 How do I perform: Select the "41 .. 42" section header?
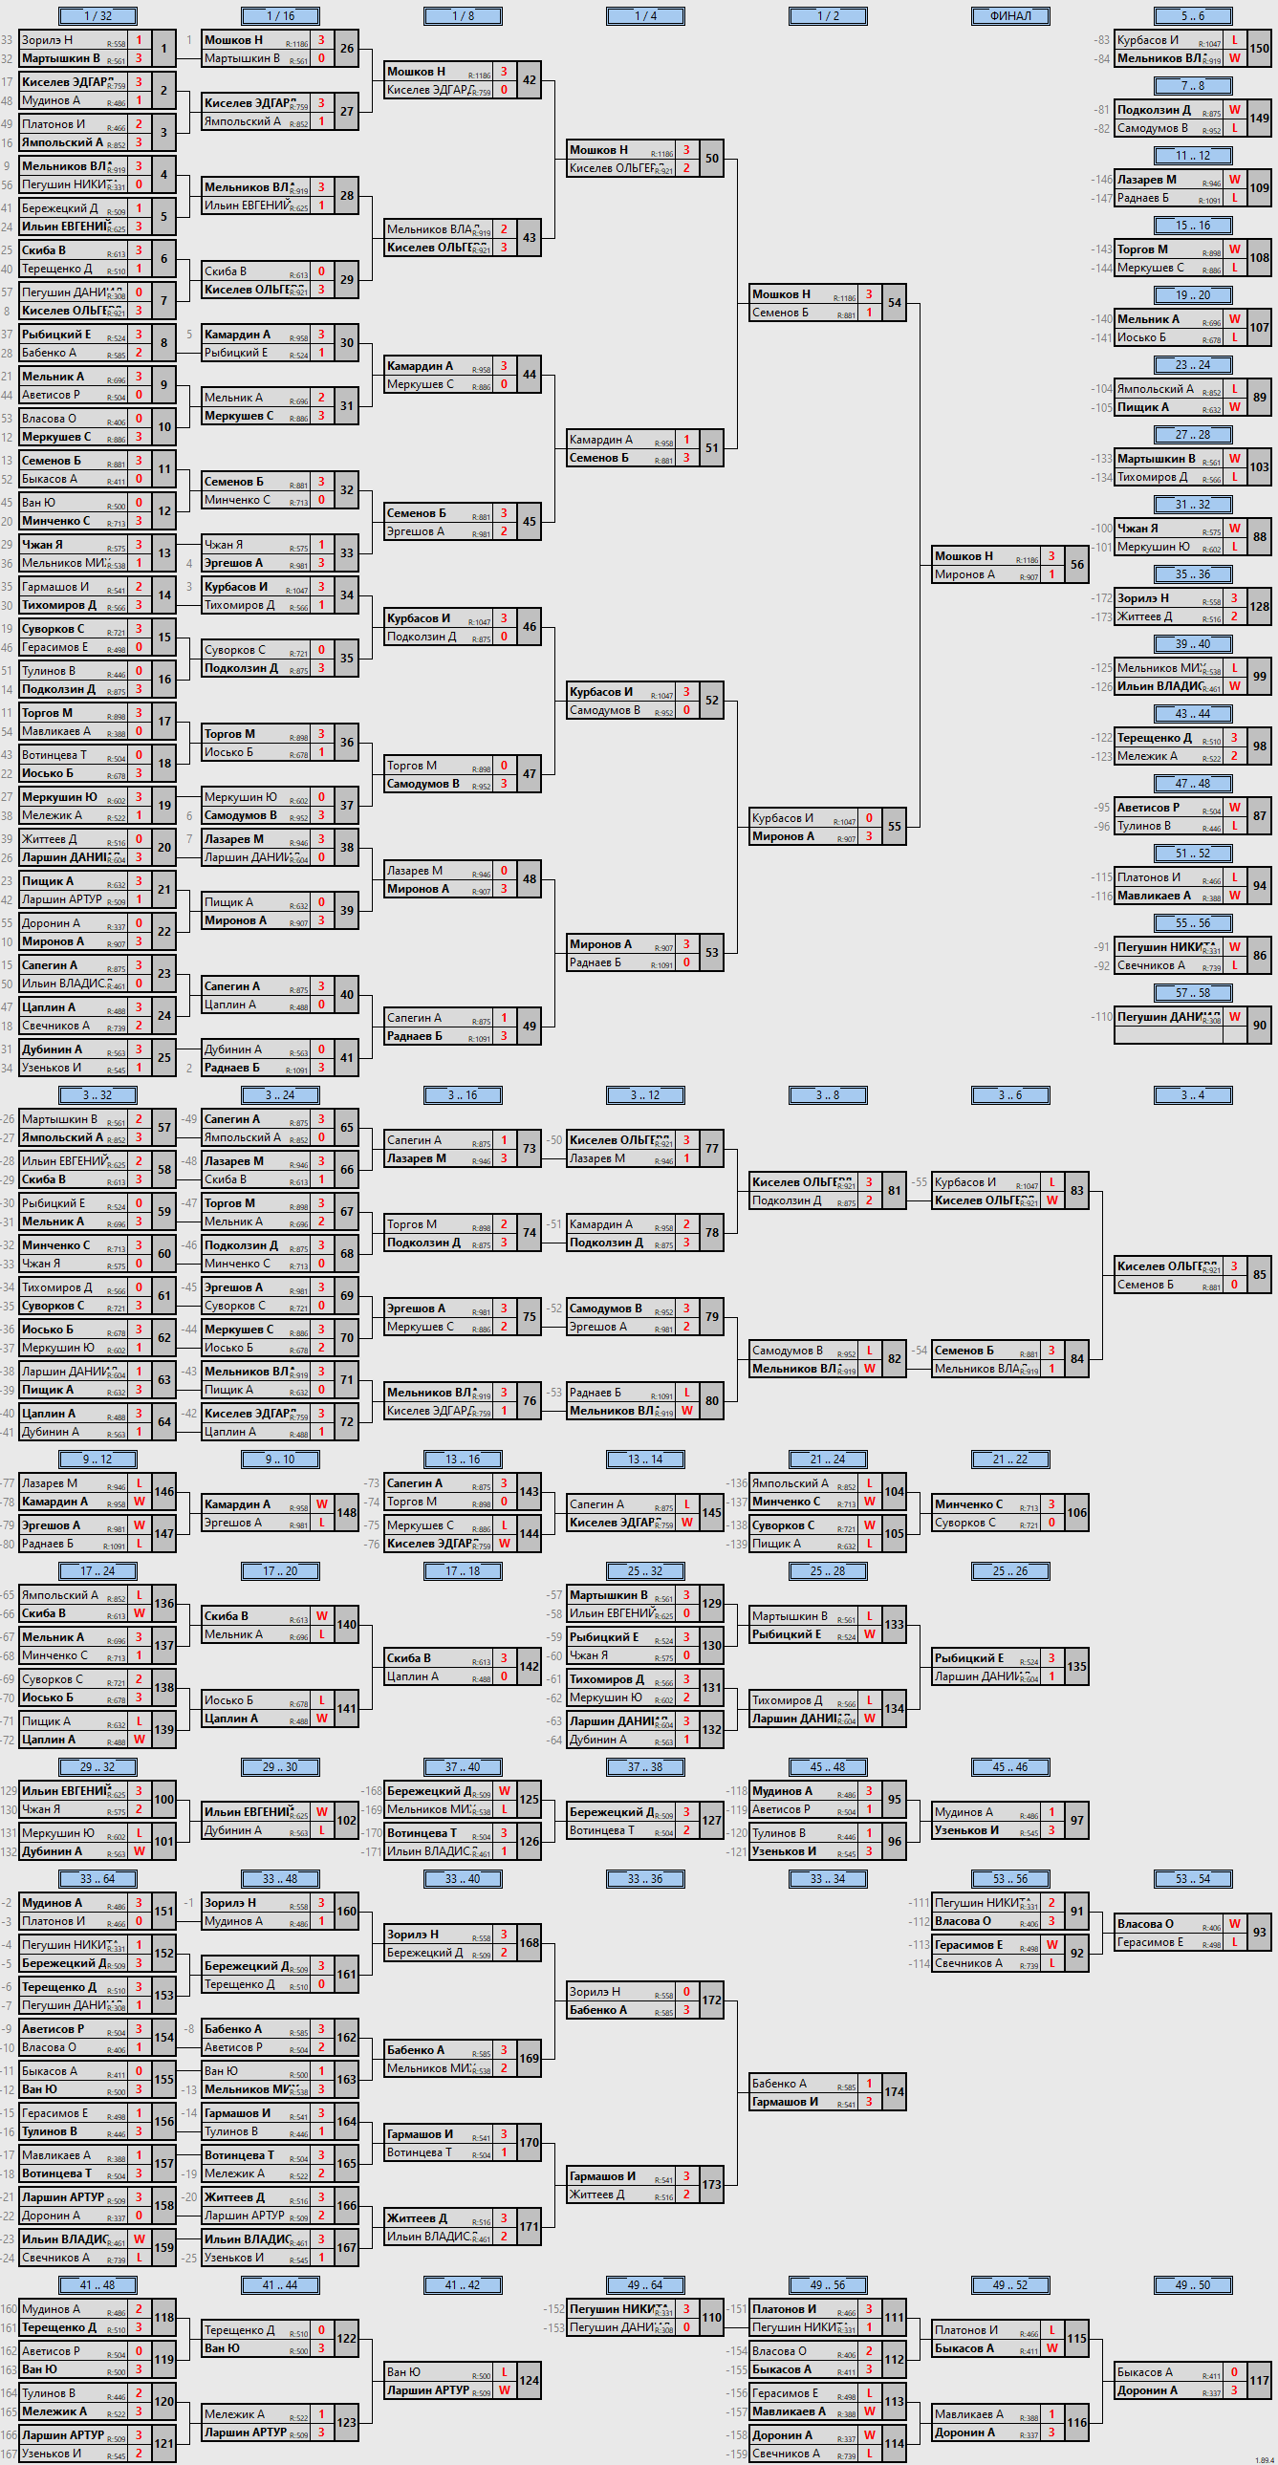[x=464, y=2285]
